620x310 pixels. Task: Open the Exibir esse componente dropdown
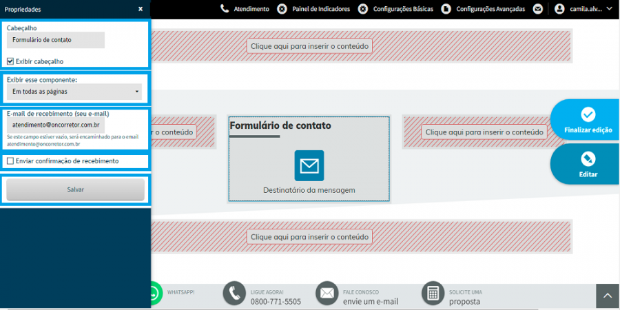pyautogui.click(x=74, y=92)
